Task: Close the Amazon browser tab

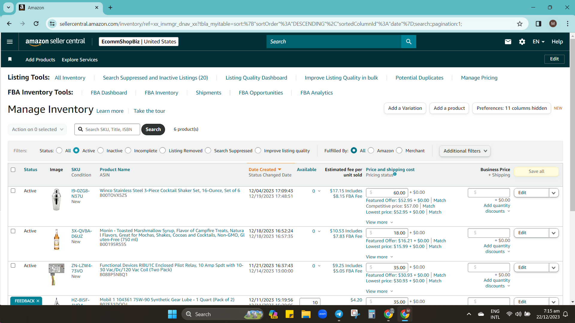Action: [x=96, y=7]
